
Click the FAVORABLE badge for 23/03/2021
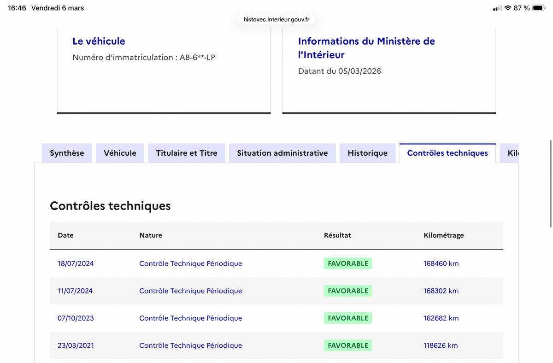point(348,345)
